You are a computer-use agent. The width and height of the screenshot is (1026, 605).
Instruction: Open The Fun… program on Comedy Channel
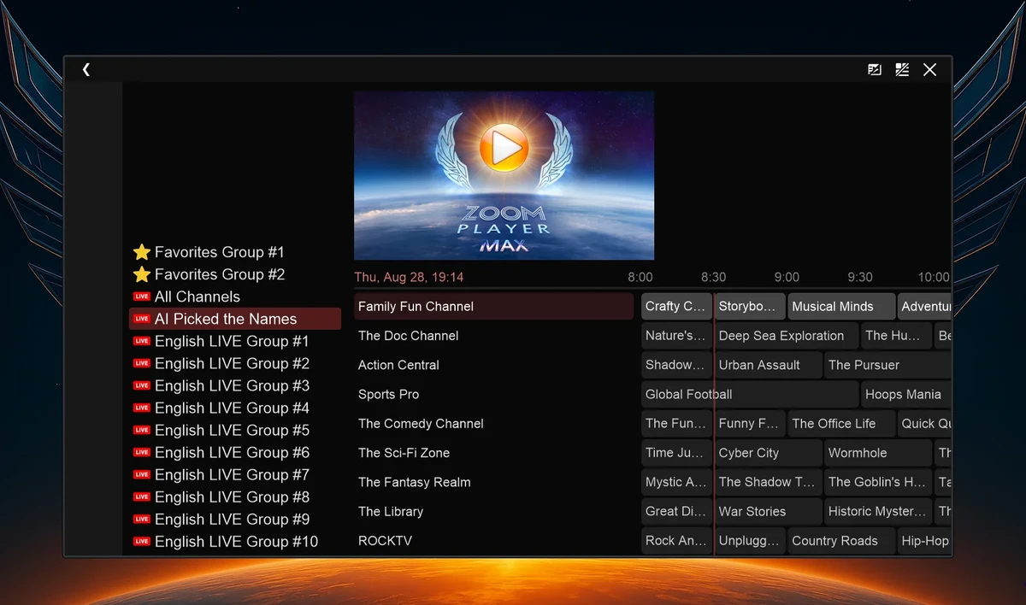click(x=676, y=423)
